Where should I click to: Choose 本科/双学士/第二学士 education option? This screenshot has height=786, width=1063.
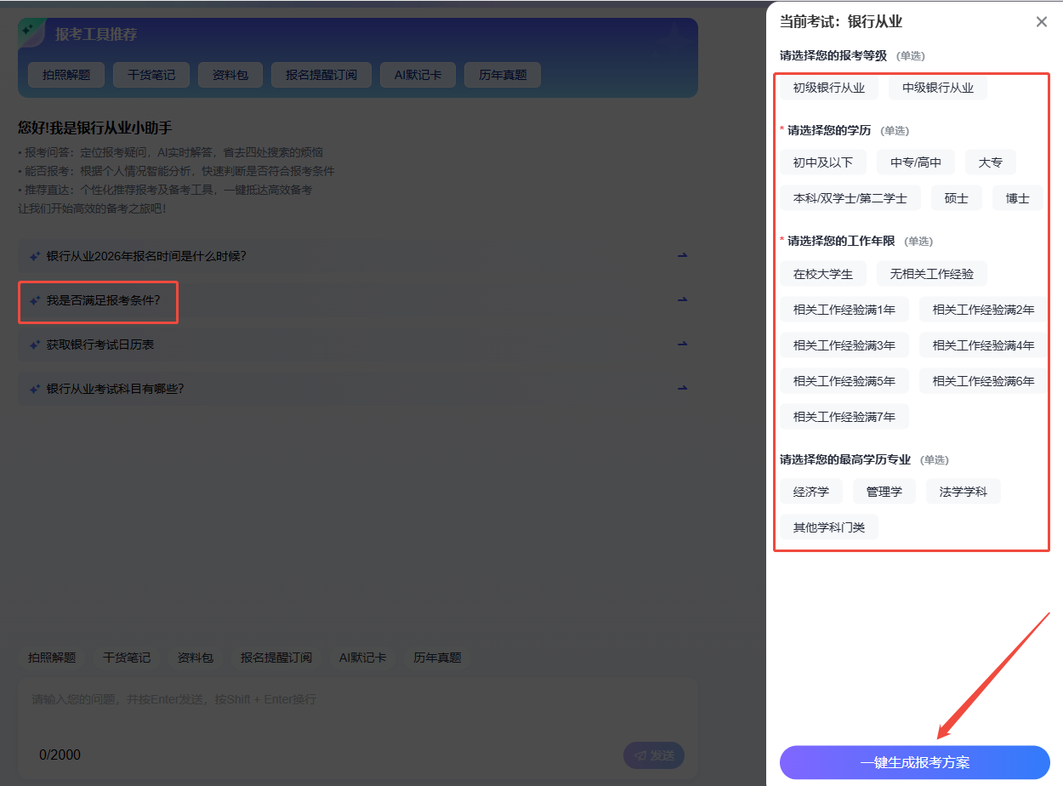click(850, 198)
